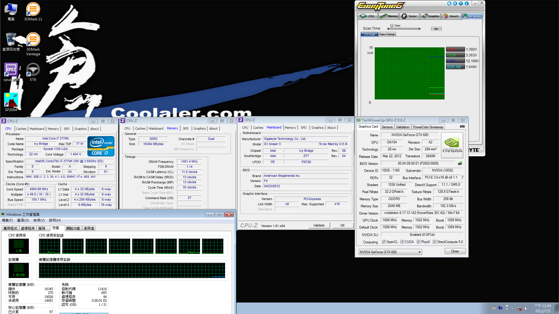Screen dimensions: 559x314
Task: Switch to the 處理程序 tab in Task Manager
Action: pos(28,229)
